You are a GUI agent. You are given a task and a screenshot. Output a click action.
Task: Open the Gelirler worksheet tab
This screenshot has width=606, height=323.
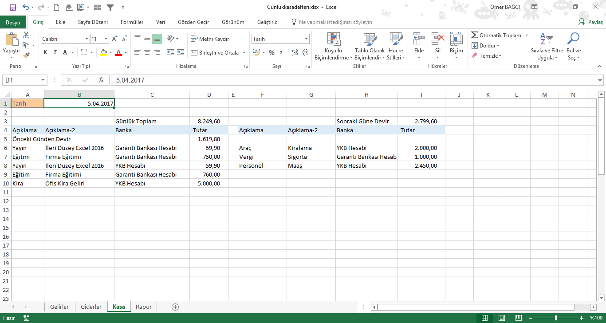tap(59, 307)
